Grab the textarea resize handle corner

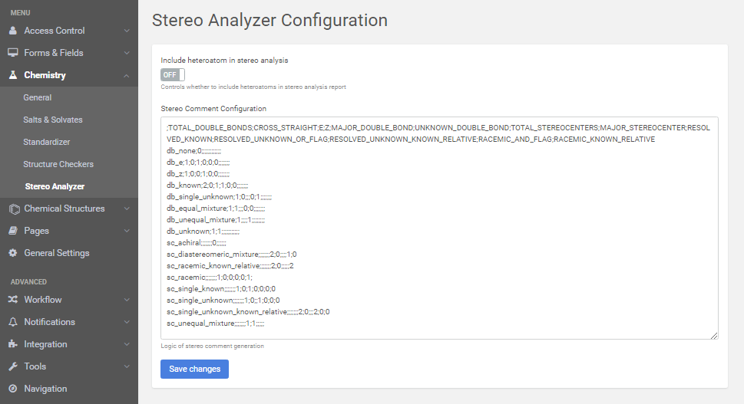714,335
